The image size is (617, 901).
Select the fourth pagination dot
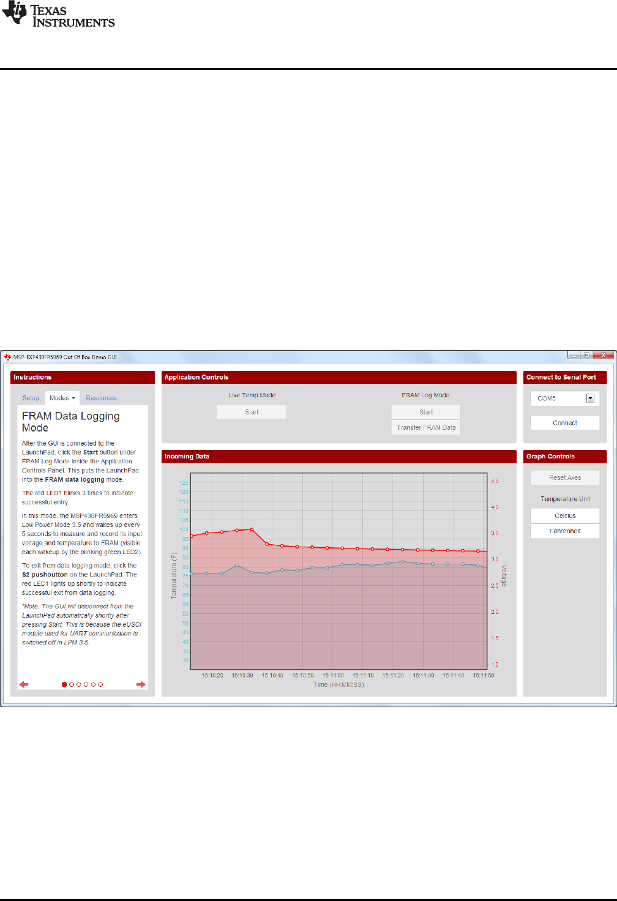pos(86,684)
